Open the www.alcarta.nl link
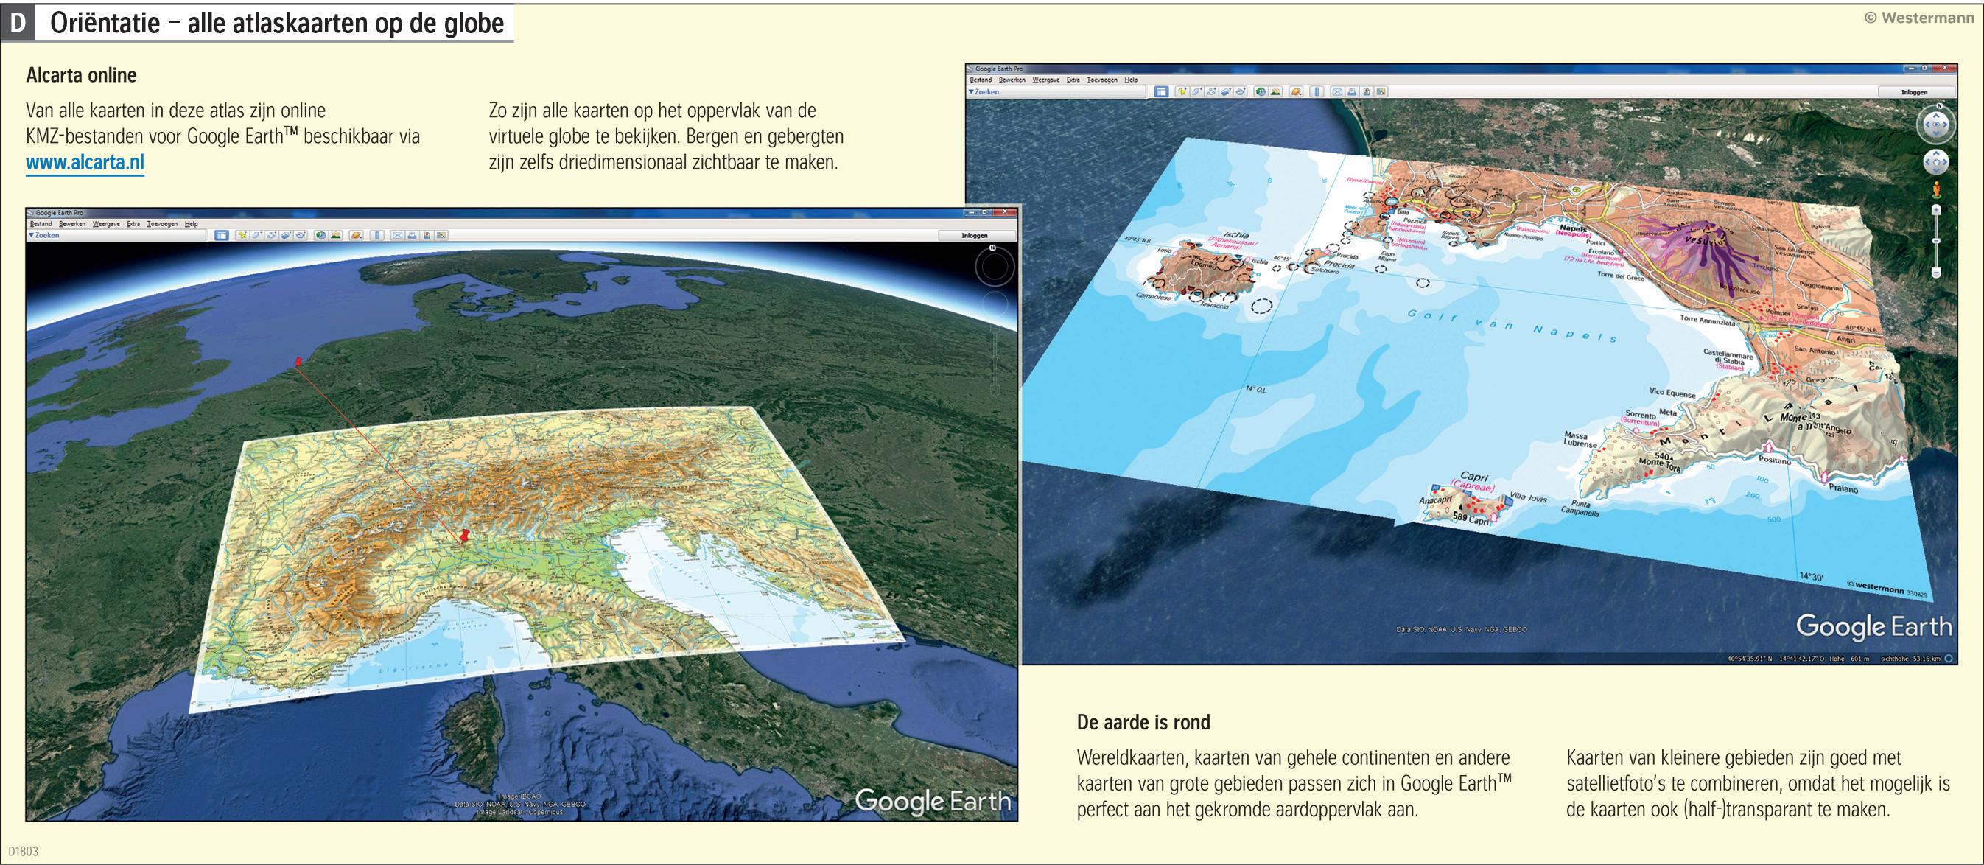Viewport: 1984px width, 865px height. (85, 164)
